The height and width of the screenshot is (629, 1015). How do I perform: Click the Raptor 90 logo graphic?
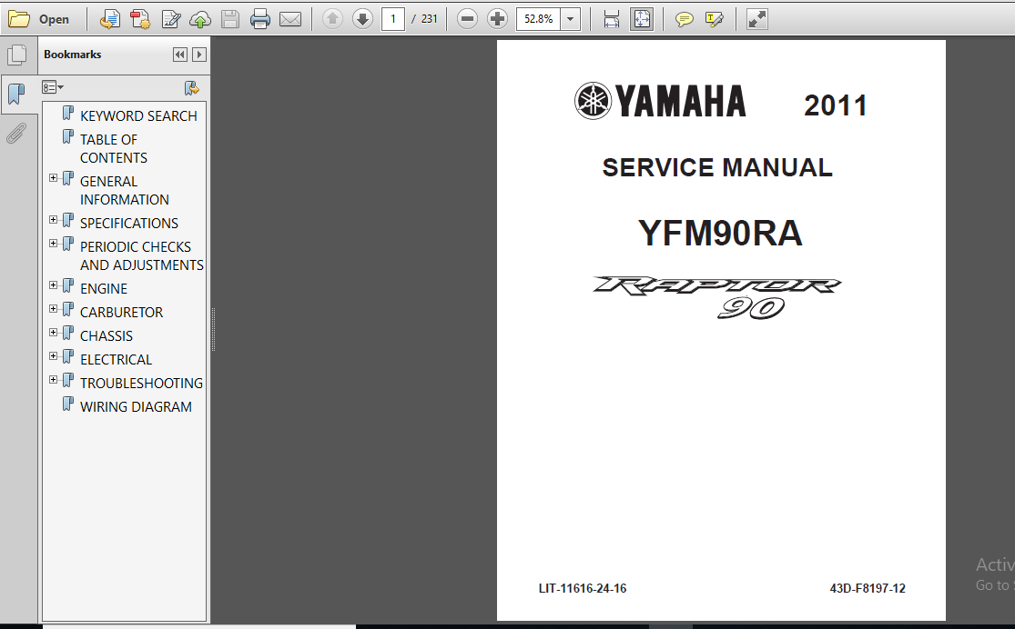716,297
